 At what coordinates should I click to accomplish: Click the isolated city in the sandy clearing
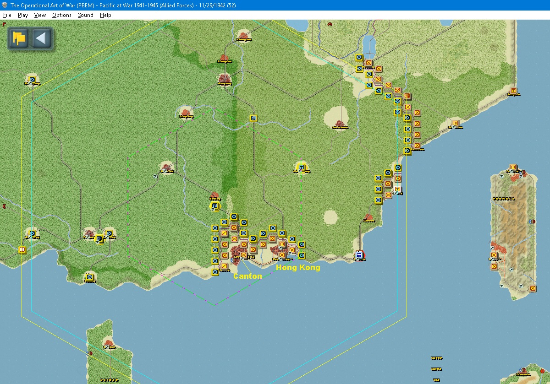(339, 124)
